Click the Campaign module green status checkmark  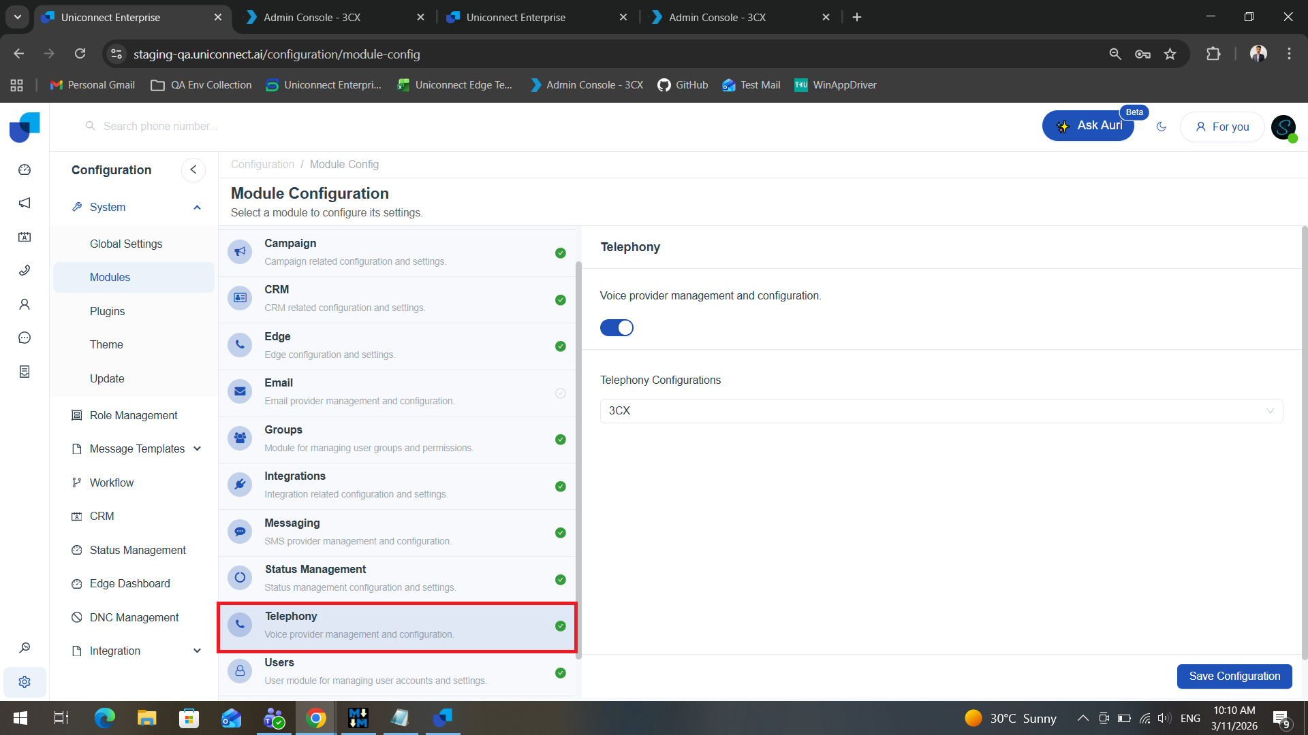pos(560,253)
